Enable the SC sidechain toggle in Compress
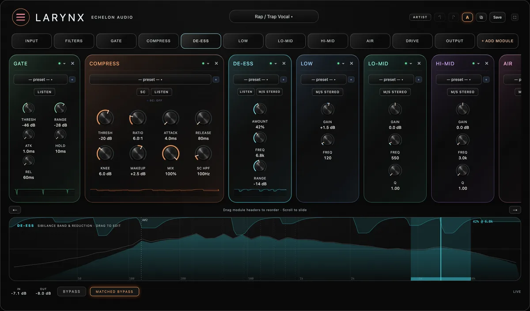The width and height of the screenshot is (530, 311). [143, 92]
